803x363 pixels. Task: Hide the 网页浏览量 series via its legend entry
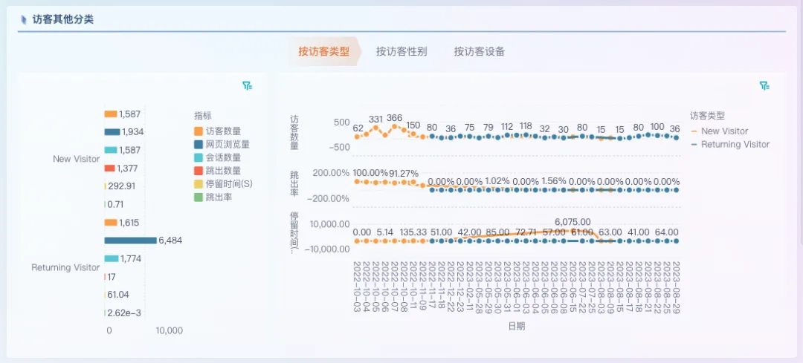click(199, 145)
